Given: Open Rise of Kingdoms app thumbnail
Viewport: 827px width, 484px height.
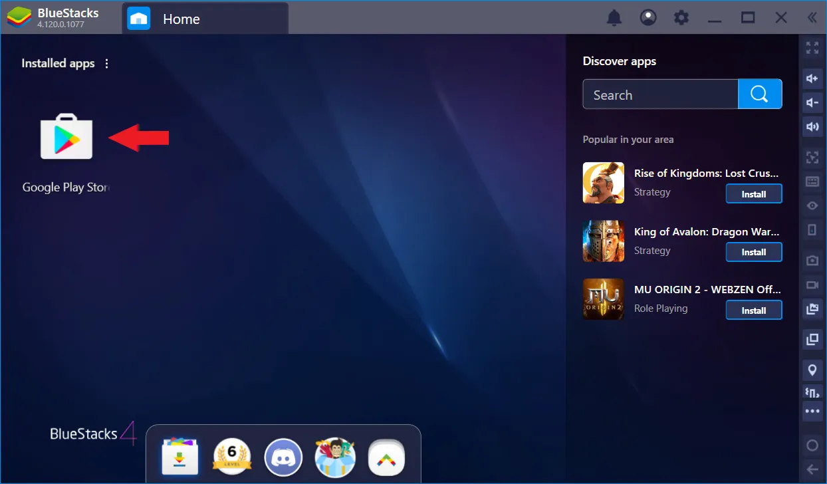Looking at the screenshot, I should (603, 183).
